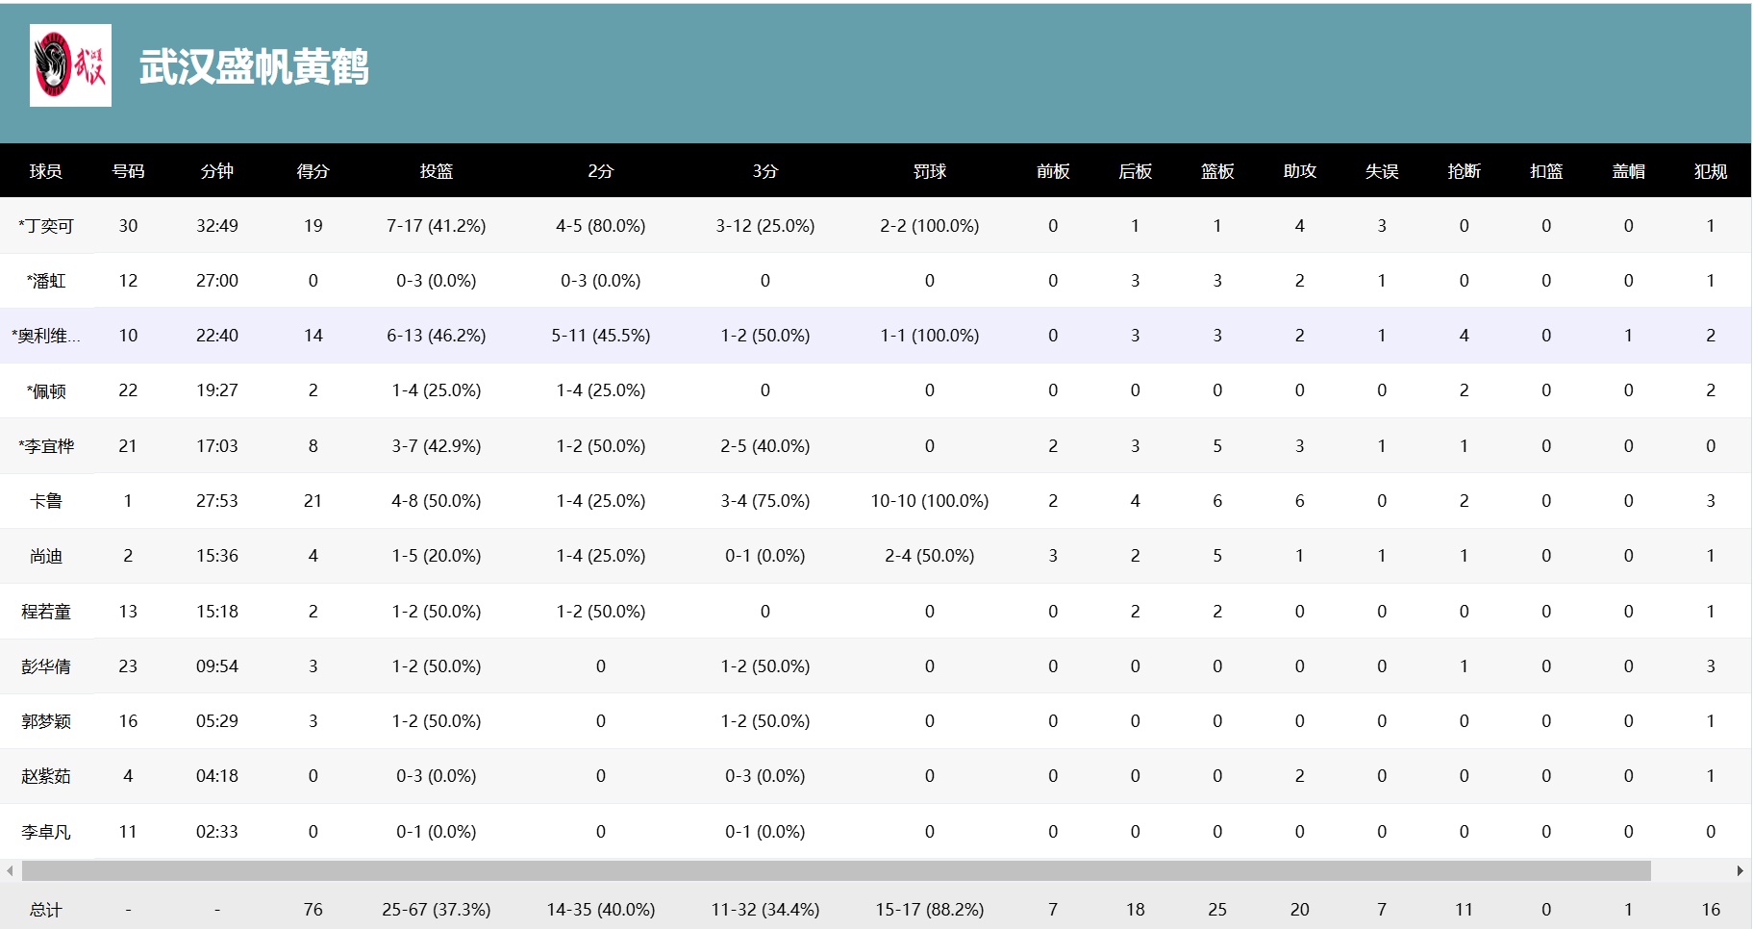
Task: Click the Wuhan Shengfan team logo
Action: pos(70,65)
